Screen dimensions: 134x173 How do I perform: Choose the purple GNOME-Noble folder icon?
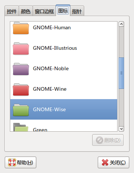[21, 69]
